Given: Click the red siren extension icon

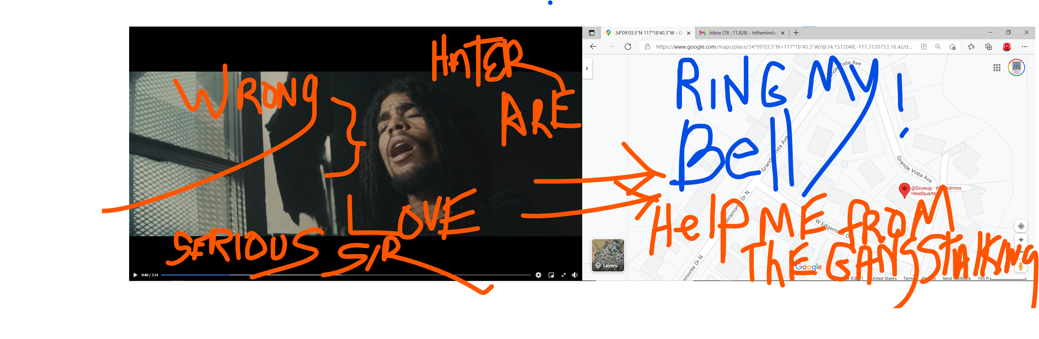Looking at the screenshot, I should click(x=1007, y=47).
